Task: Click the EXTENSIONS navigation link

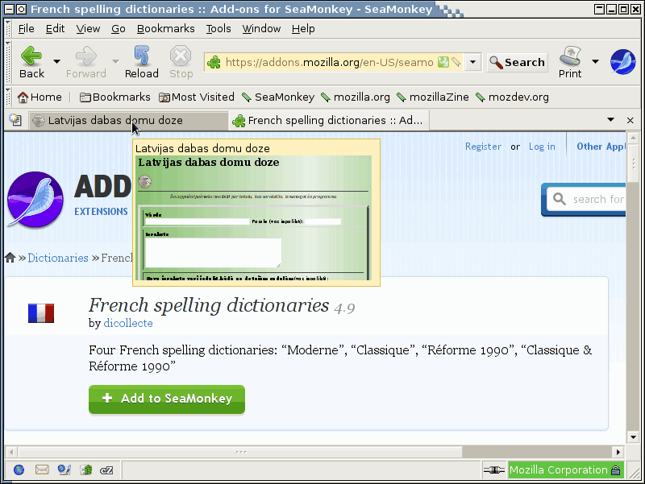Action: (102, 212)
